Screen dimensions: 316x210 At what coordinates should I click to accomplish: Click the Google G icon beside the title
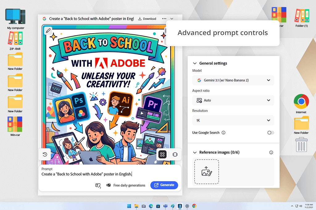(44, 19)
